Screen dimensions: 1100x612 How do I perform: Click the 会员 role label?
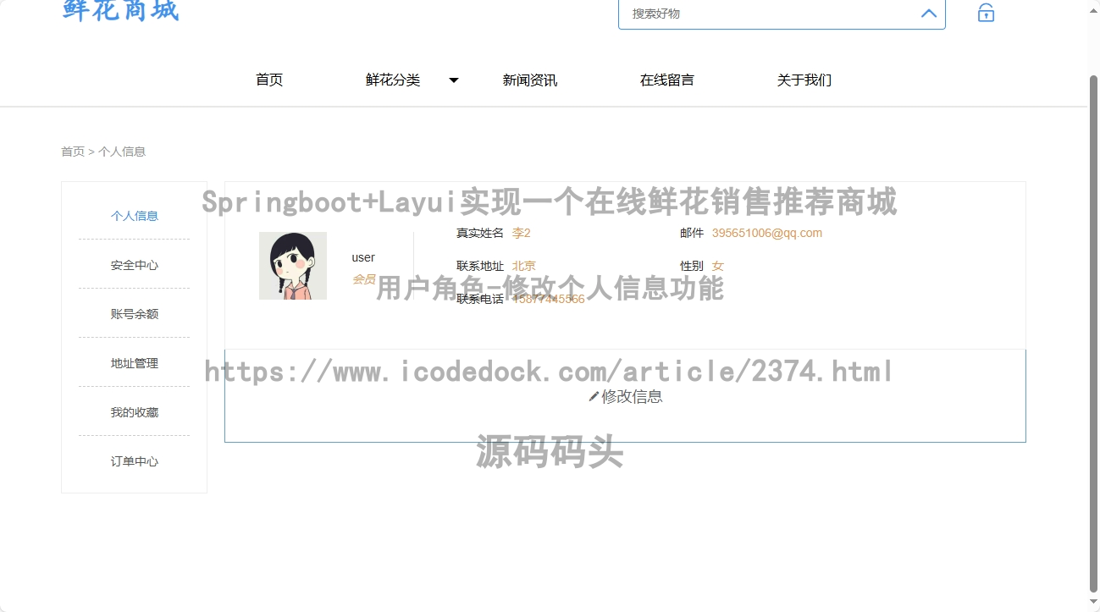pos(364,279)
